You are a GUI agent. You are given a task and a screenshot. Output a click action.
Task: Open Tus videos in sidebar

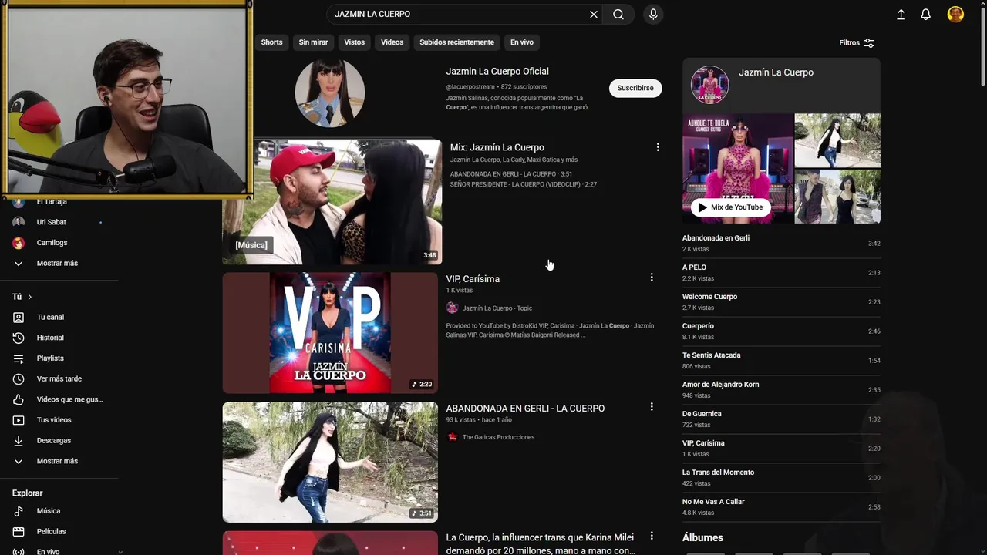(59, 420)
